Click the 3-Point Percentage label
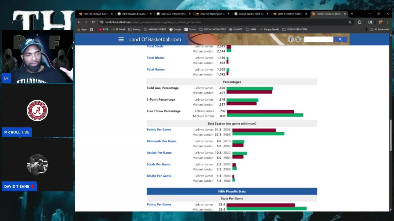This screenshot has width=394, height=221. pos(161,100)
